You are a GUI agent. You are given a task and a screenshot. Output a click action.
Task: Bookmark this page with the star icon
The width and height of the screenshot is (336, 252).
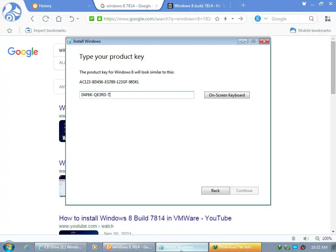pos(217,19)
